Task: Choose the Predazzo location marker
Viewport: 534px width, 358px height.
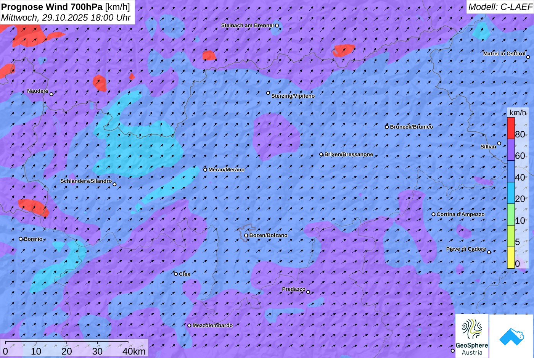Action: pos(308,292)
